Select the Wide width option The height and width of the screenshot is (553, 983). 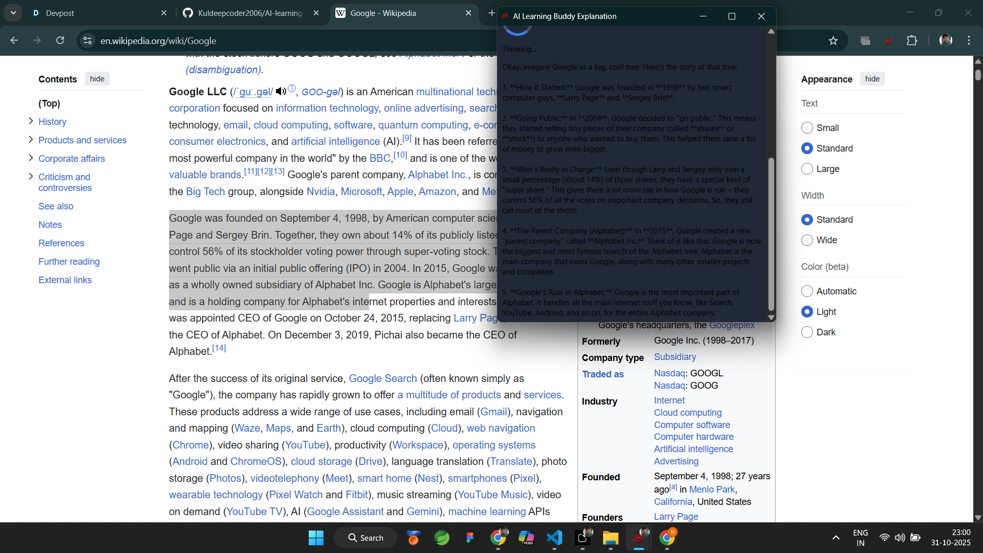point(807,240)
